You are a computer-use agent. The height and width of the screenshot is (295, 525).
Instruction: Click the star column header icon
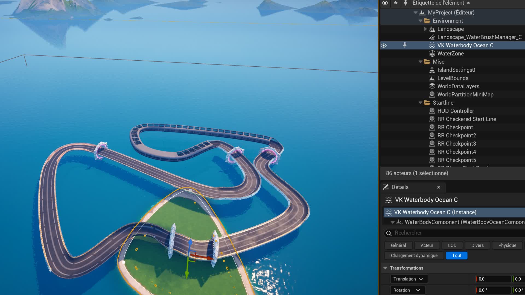(395, 3)
